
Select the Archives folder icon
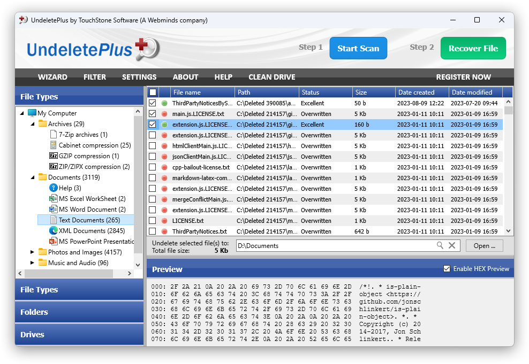(42, 123)
